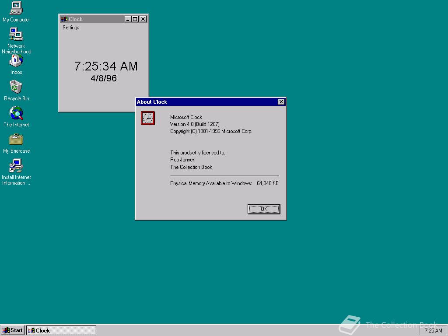
Task: Click the date 4/8/96 in Clock
Action: [x=104, y=78]
